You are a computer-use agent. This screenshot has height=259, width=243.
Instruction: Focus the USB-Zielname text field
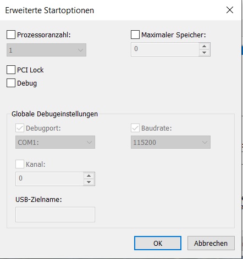point(55,215)
